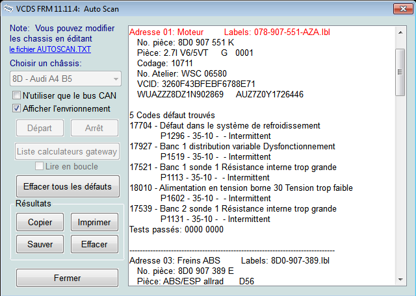Open the AUTOSCAN.TXT file link
Screen dimensions: 416x296
pos(50,49)
